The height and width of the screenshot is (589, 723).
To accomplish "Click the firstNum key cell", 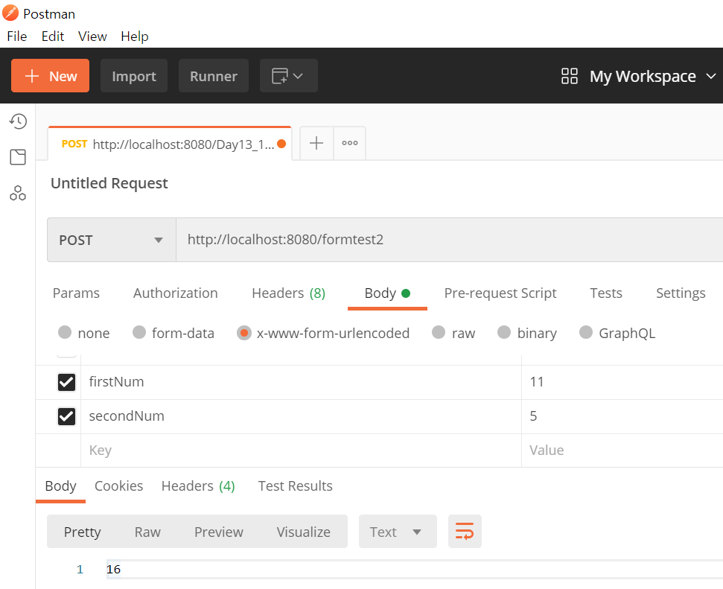I will coord(301,382).
